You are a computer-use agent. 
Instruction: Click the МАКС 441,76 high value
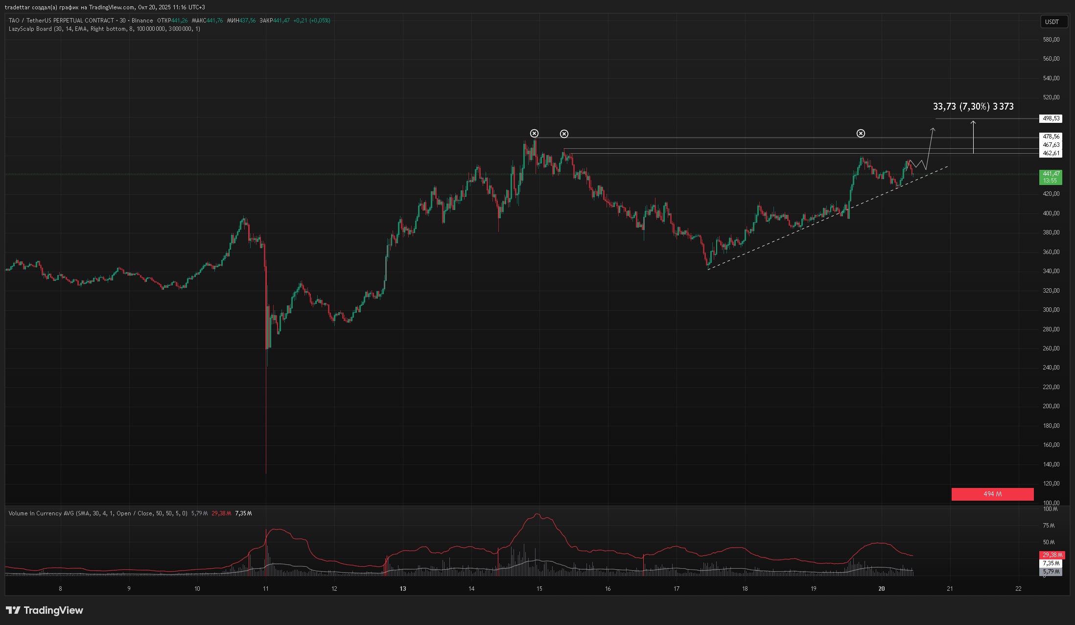click(208, 21)
